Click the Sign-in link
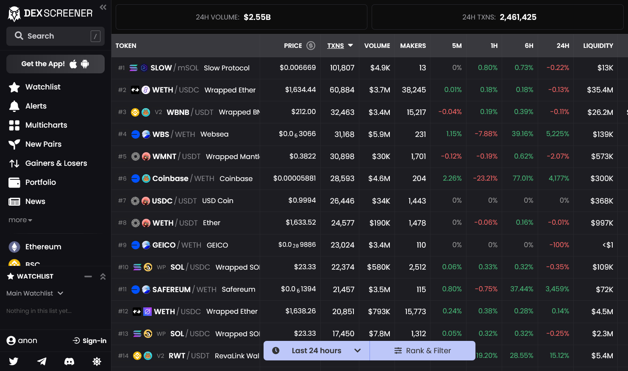 point(90,341)
